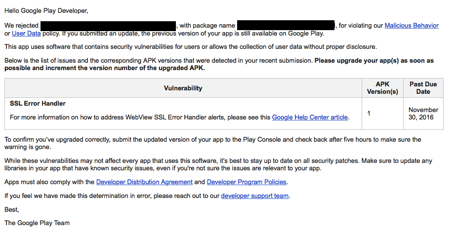Select the SSL Error Handler heading

38,104
